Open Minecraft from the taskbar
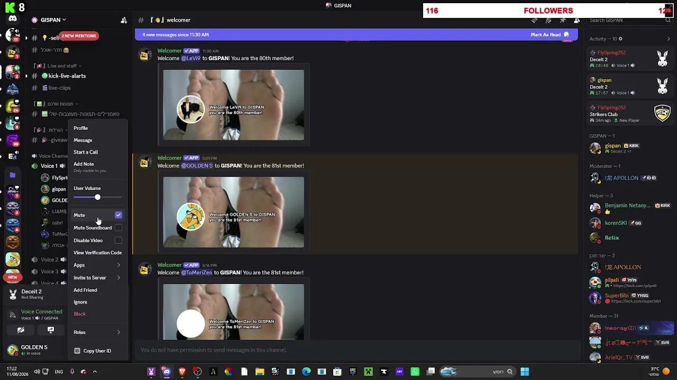The height and width of the screenshot is (380, 677). (368, 372)
